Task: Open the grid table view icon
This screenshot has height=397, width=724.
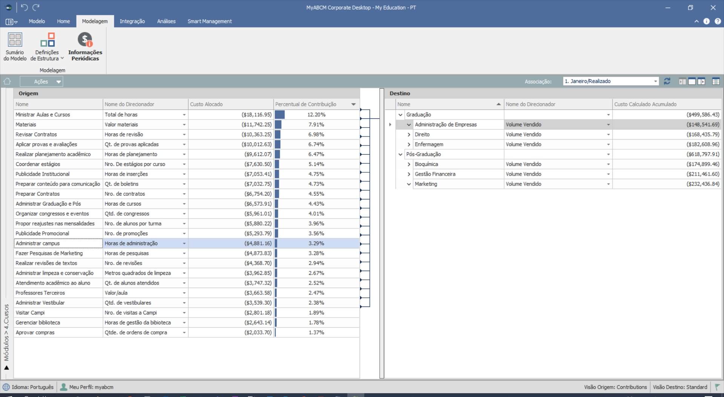Action: [716, 81]
